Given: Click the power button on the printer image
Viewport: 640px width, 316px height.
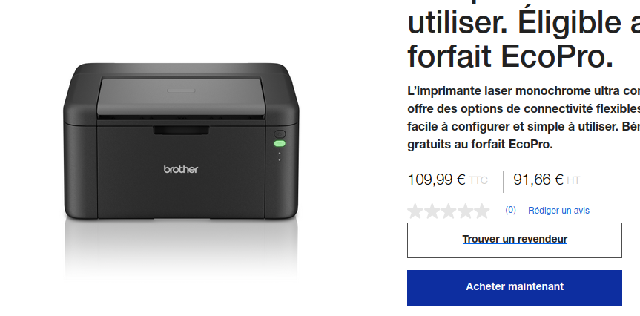Looking at the screenshot, I should pos(280,134).
